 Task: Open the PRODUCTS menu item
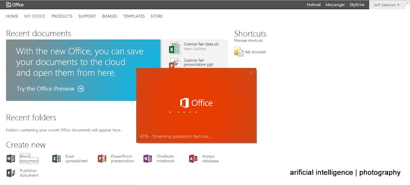[62, 16]
